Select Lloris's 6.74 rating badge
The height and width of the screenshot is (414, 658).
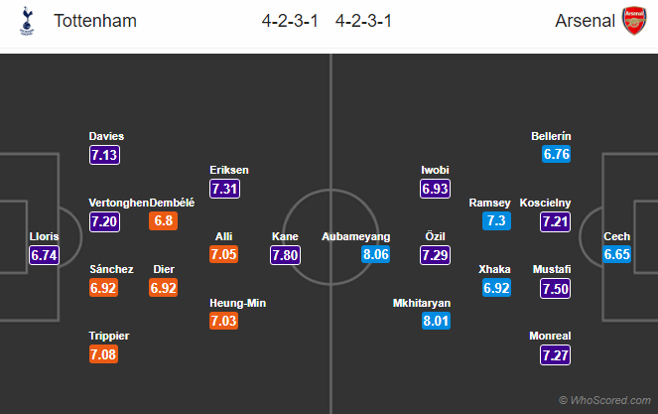click(46, 255)
